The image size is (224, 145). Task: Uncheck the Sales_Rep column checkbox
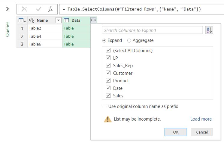[x=108, y=65]
